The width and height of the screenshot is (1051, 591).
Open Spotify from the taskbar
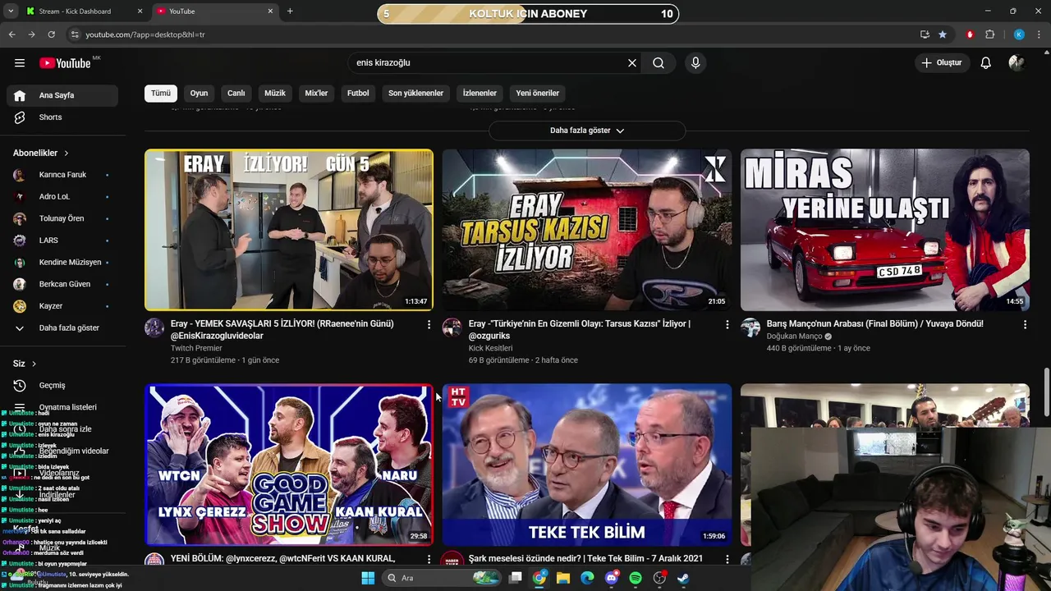(x=635, y=578)
